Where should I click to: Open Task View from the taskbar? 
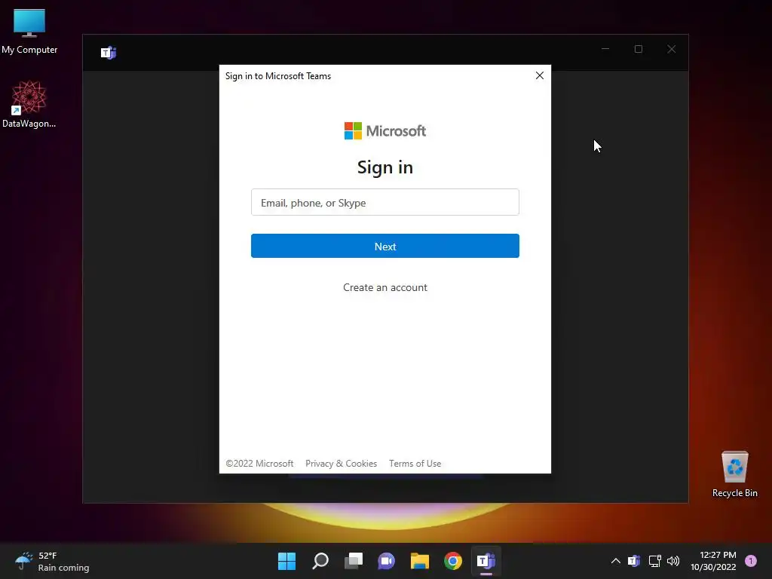pos(354,561)
